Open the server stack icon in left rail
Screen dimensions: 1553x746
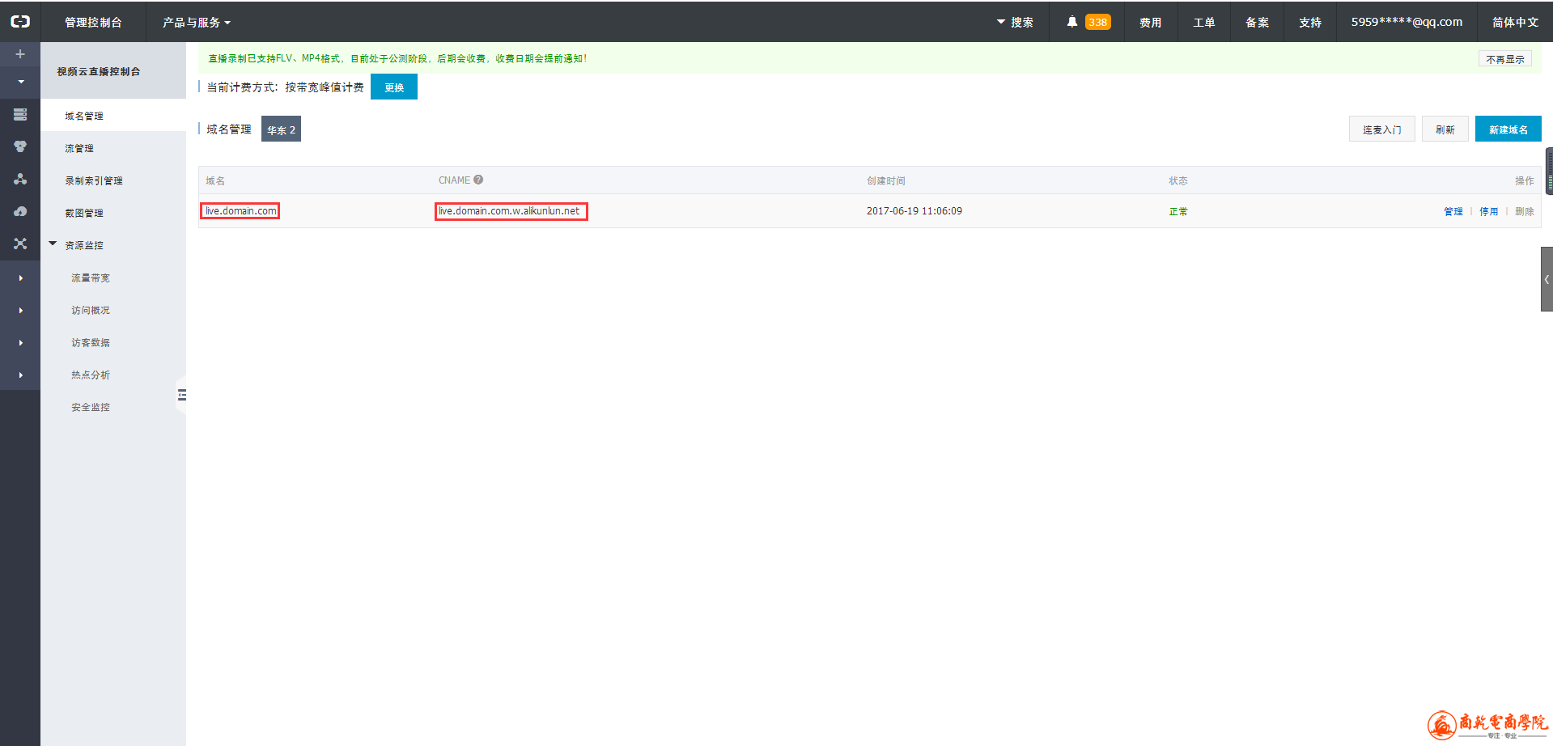pos(20,115)
